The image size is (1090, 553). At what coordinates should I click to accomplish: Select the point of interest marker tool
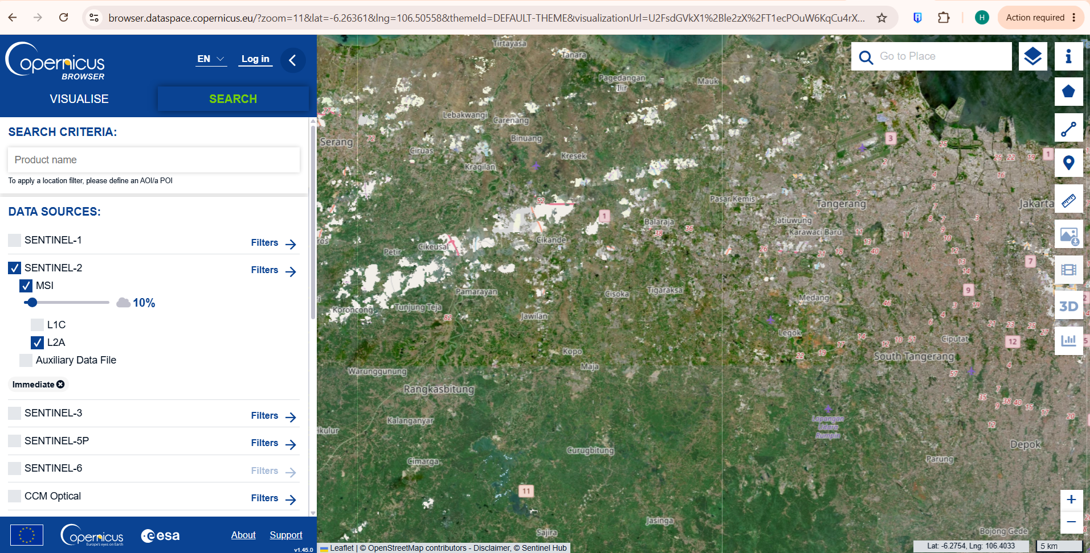(1068, 163)
